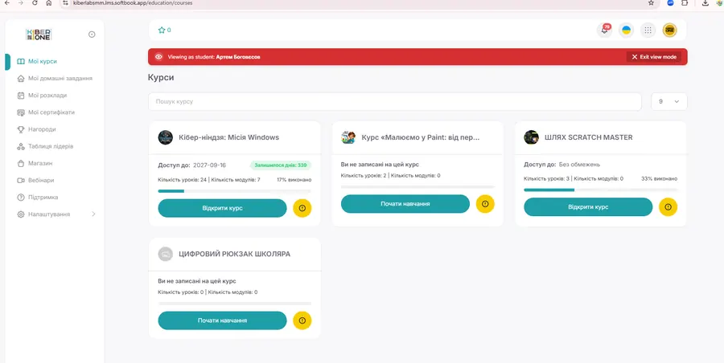
Task: Click the 17% виконано label
Action: click(294, 180)
